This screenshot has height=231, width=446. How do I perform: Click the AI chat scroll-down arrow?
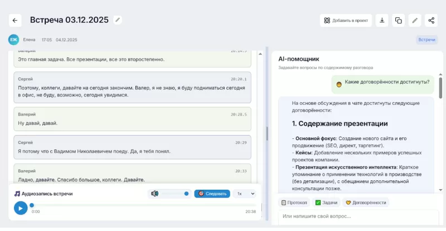(440, 190)
